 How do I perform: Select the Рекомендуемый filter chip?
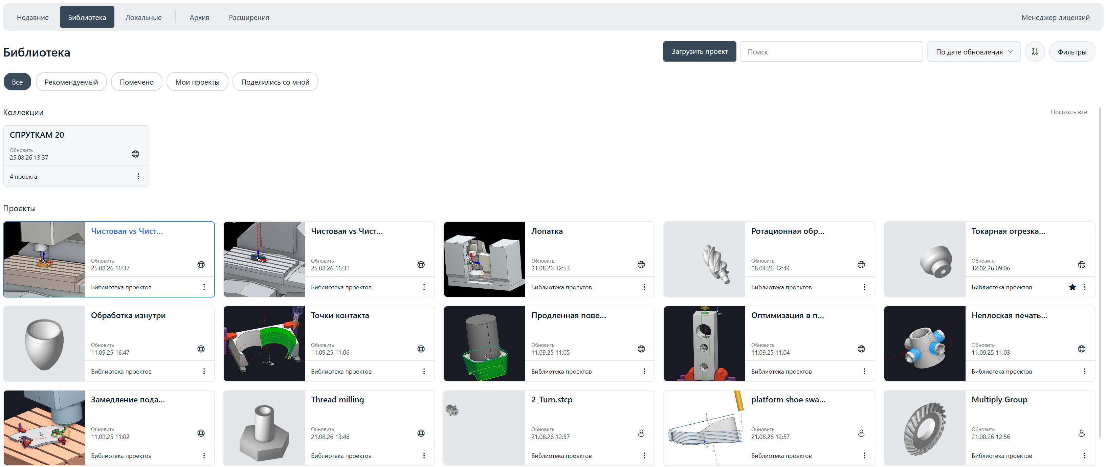click(71, 82)
